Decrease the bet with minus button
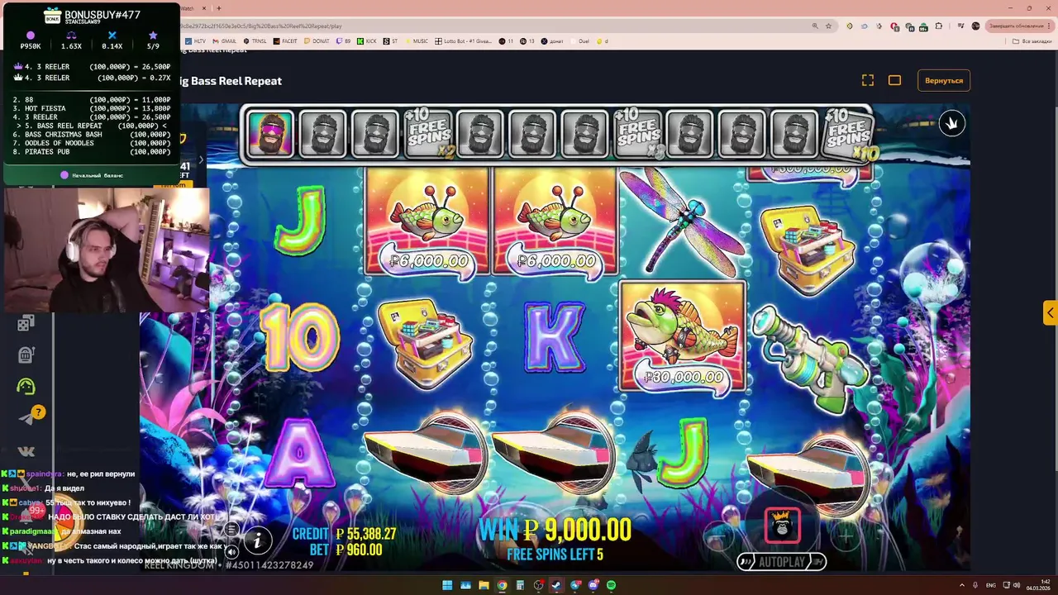Screen dimensions: 1058x595 pyautogui.click(x=719, y=535)
